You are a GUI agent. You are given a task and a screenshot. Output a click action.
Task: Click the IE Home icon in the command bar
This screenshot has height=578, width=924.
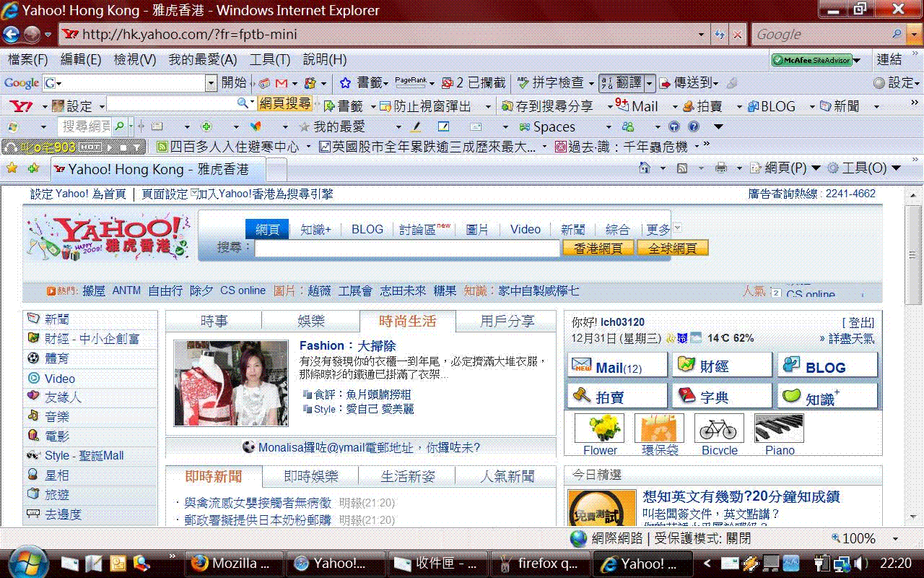[x=645, y=168]
